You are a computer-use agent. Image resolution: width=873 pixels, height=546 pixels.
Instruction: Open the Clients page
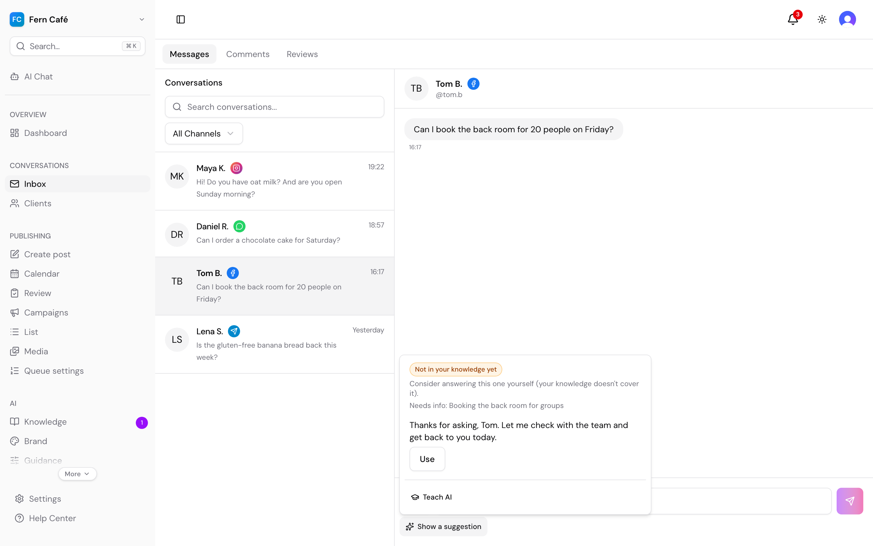coord(78,203)
